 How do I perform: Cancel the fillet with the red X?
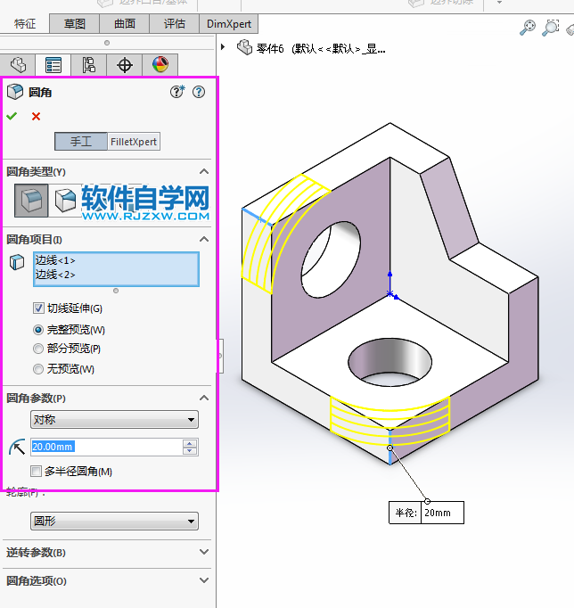coord(36,116)
